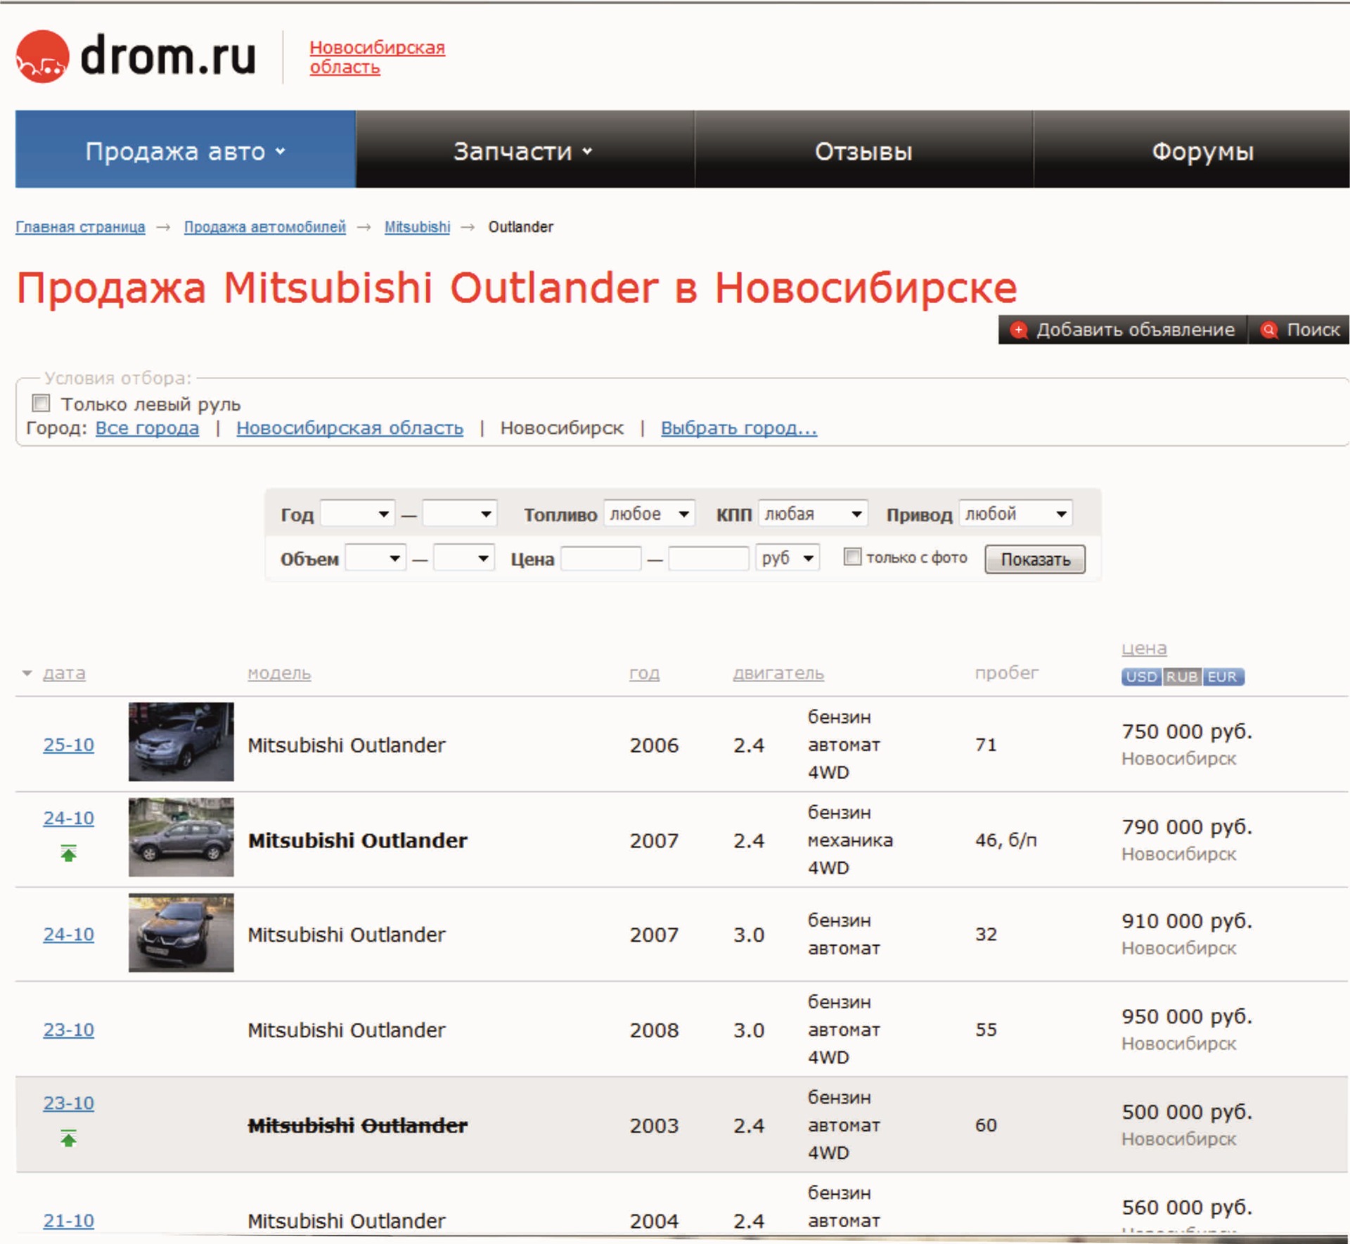This screenshot has width=1350, height=1244.
Task: Click the Поиск button
Action: (x=1299, y=330)
